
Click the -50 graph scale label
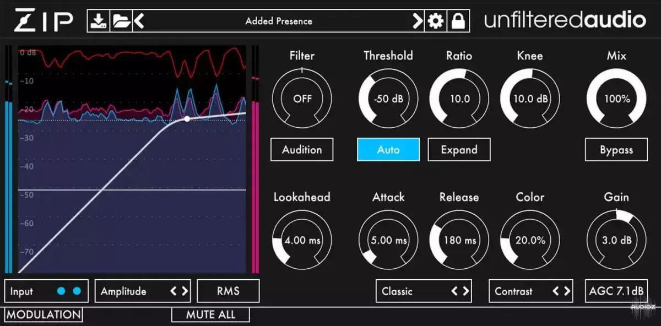[26, 195]
